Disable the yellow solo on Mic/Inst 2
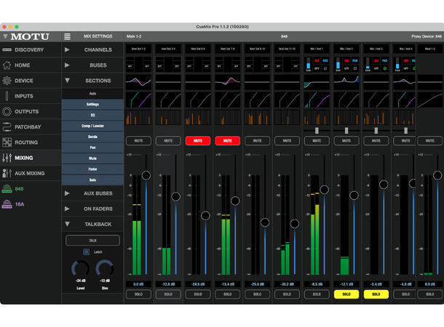 coord(346,294)
